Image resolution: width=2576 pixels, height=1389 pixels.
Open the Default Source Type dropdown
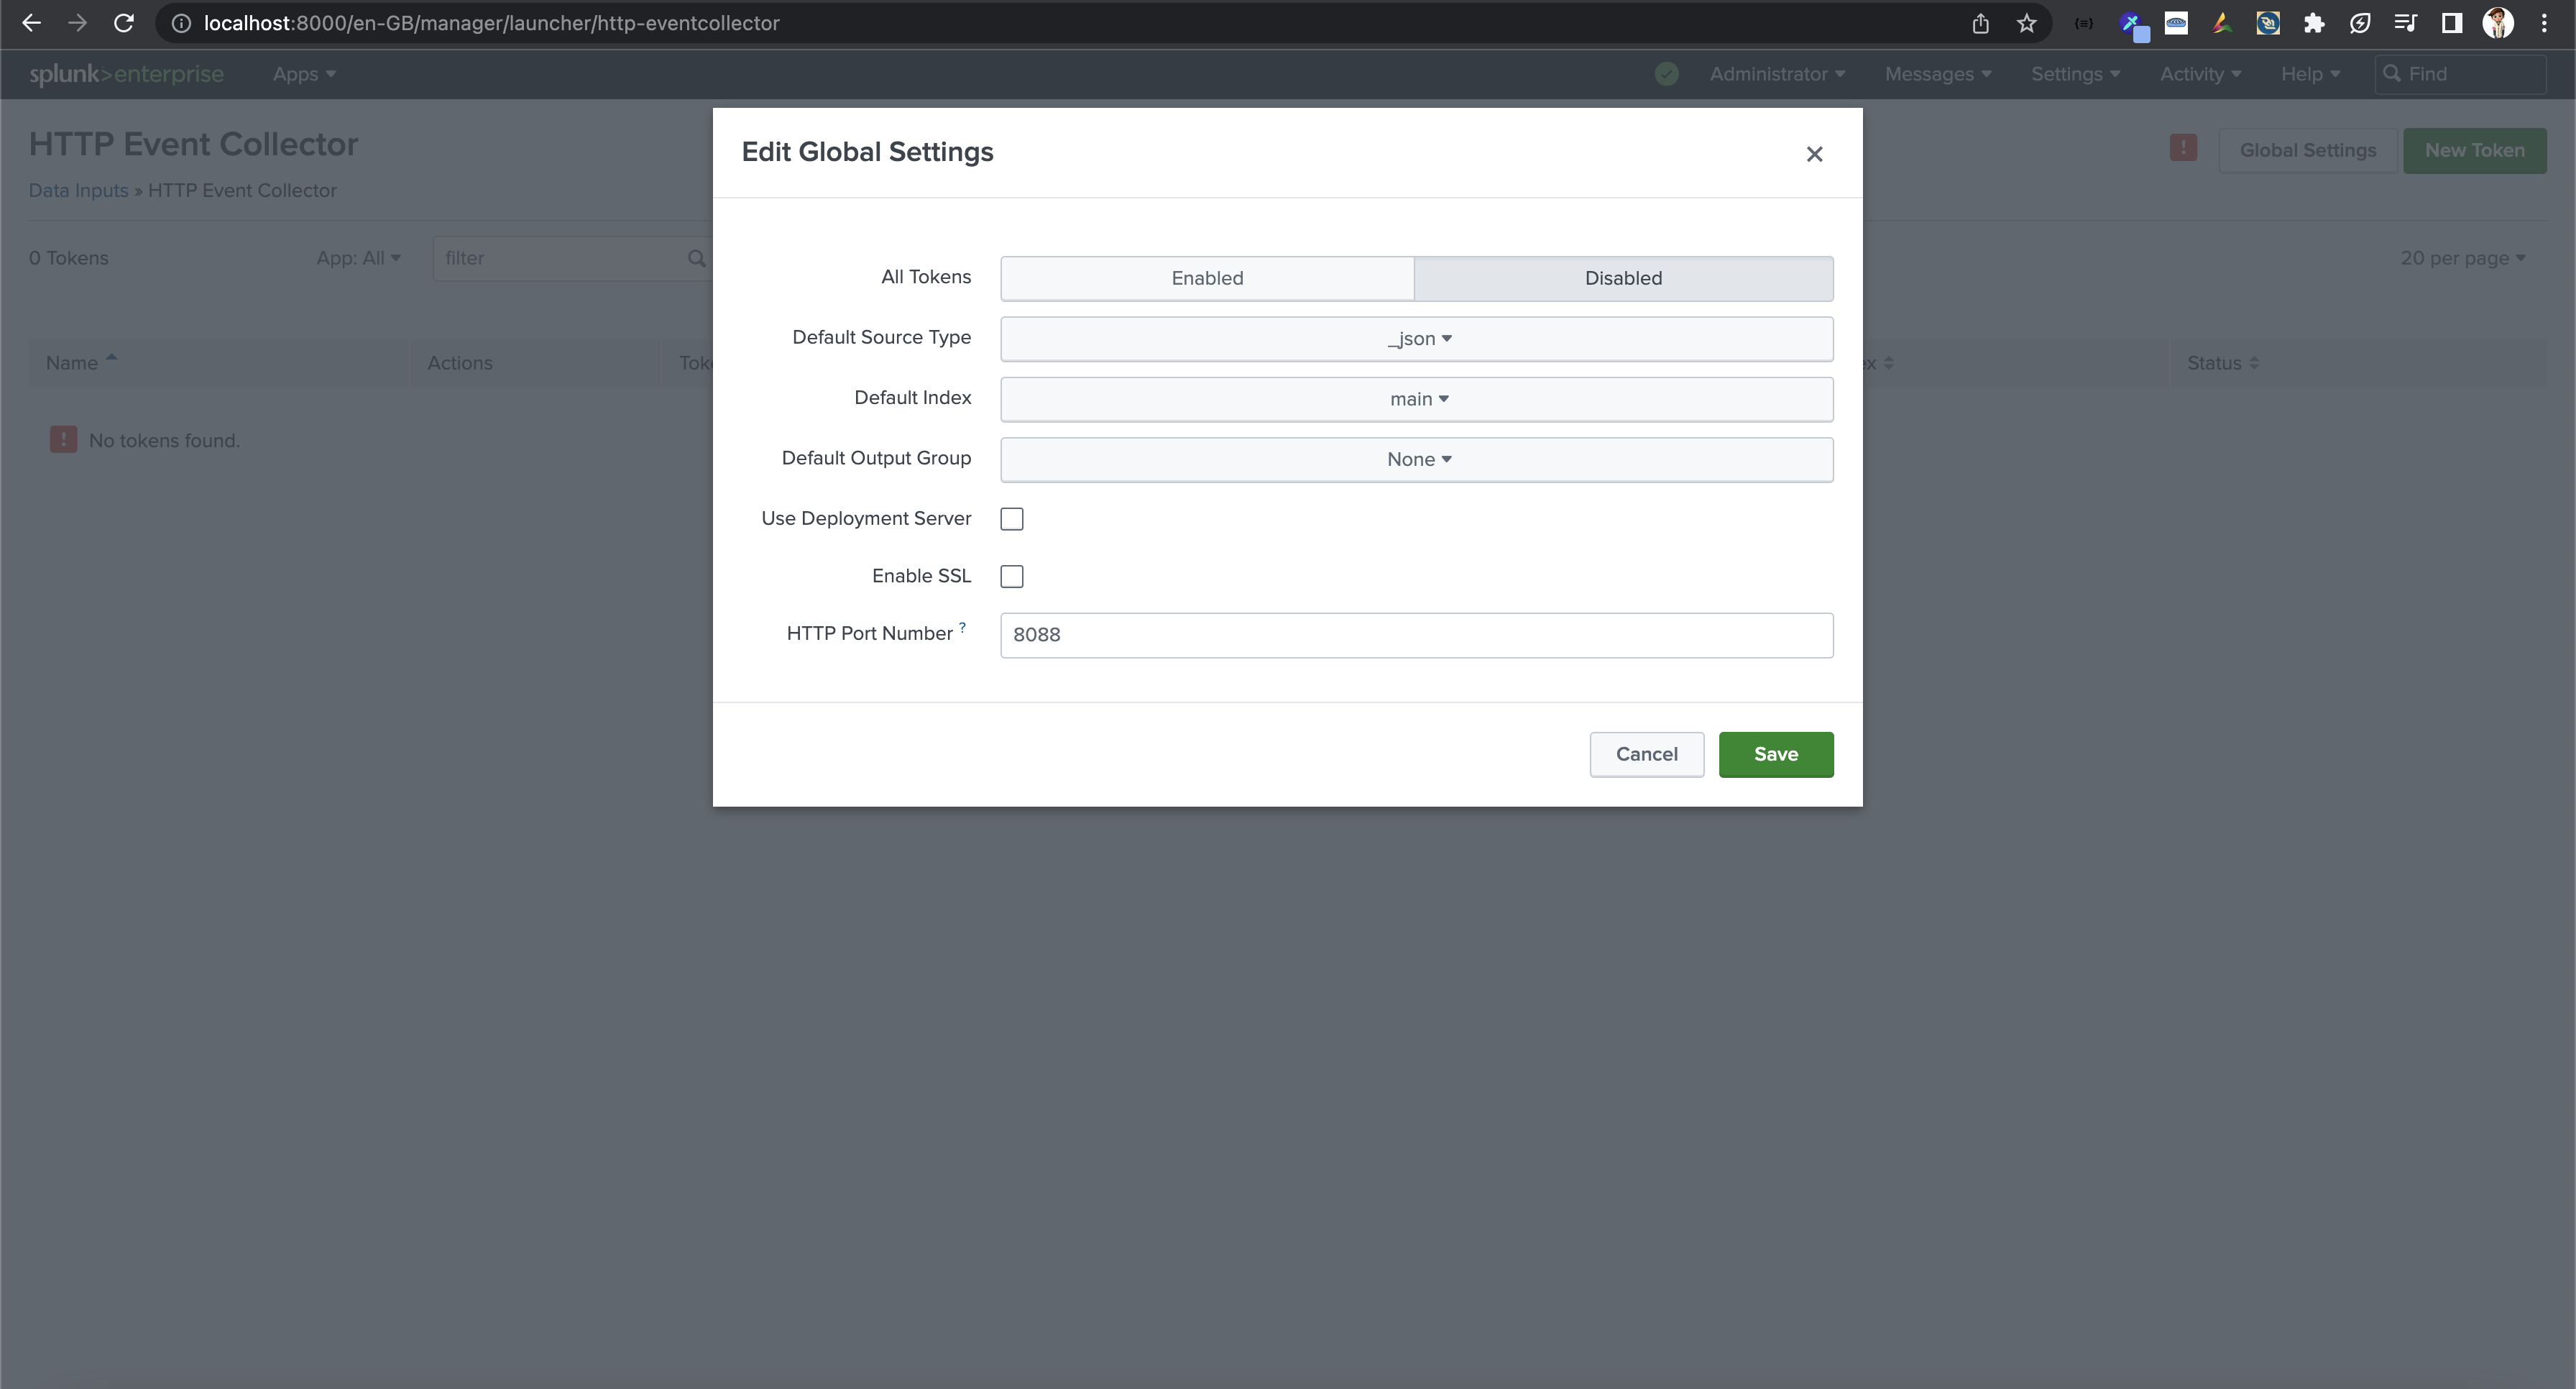click(x=1417, y=338)
